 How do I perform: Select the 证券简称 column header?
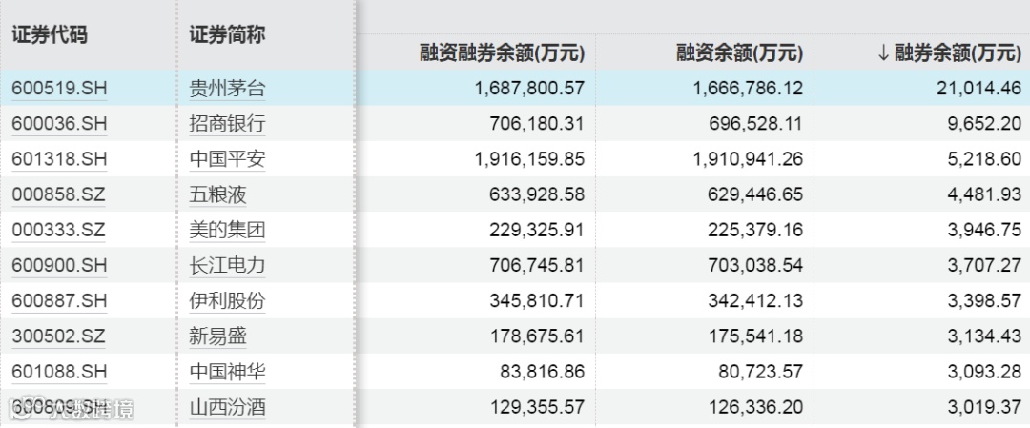click(x=227, y=34)
